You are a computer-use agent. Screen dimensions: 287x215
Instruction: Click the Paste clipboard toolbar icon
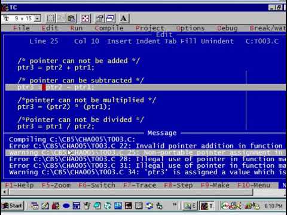tap(72, 19)
